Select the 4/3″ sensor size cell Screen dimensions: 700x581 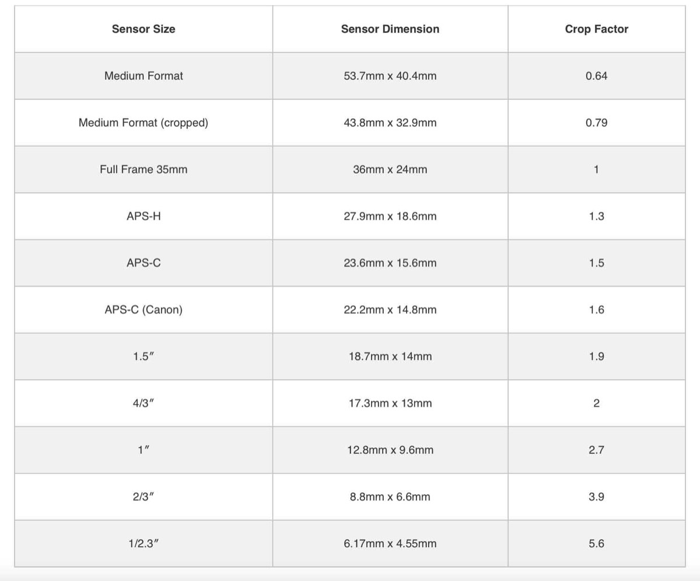pos(143,403)
